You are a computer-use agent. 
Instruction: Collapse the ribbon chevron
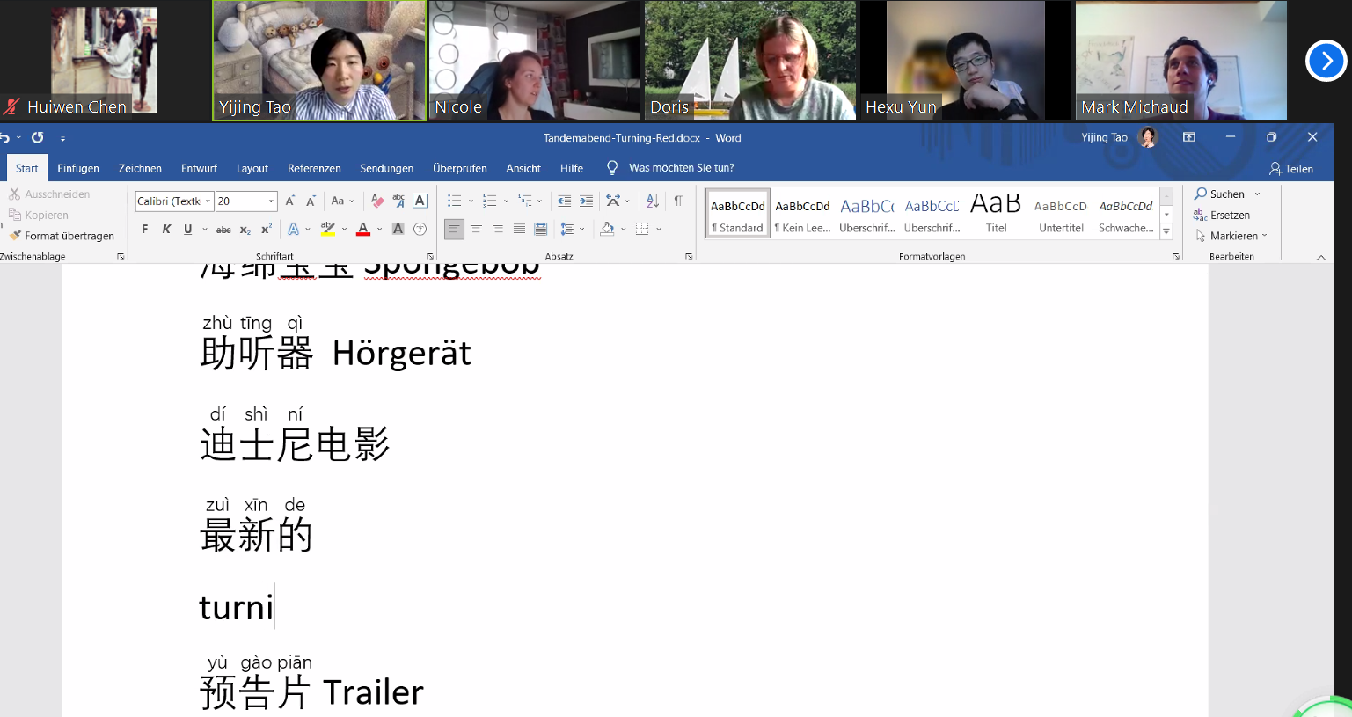[1321, 257]
